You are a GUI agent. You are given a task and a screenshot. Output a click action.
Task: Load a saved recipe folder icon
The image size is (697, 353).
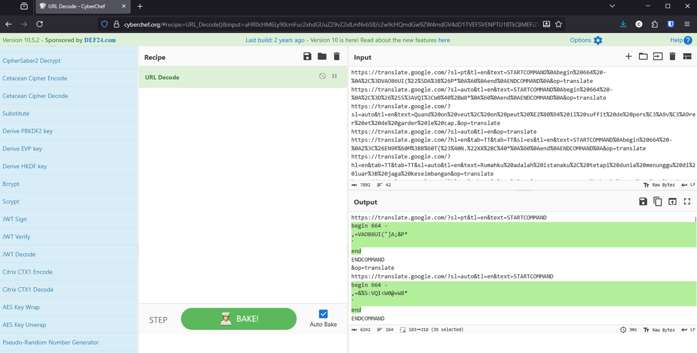[x=322, y=57]
